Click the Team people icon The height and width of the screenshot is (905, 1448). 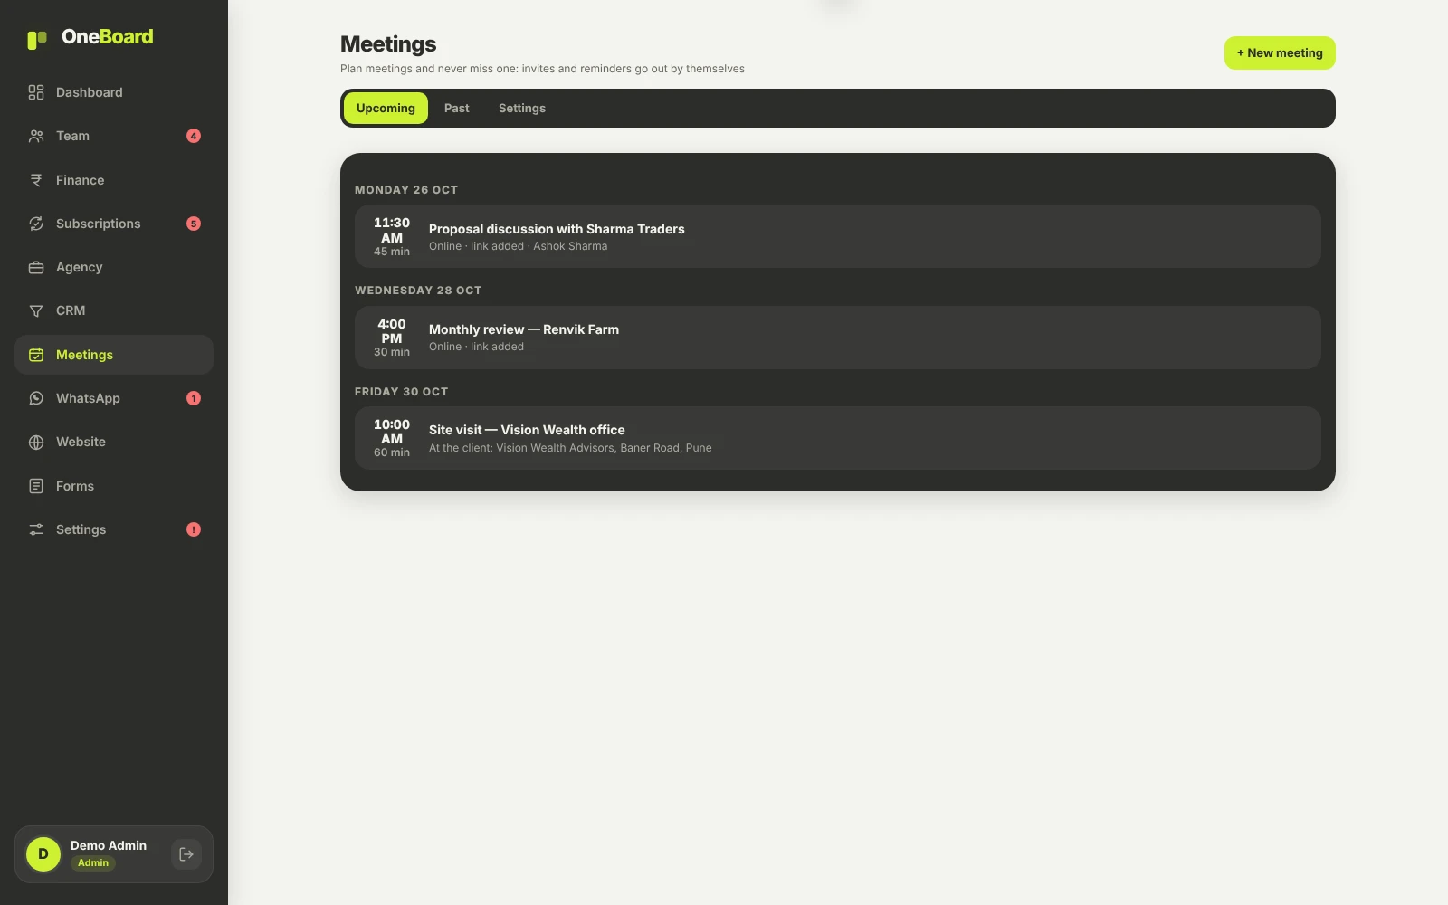36,136
